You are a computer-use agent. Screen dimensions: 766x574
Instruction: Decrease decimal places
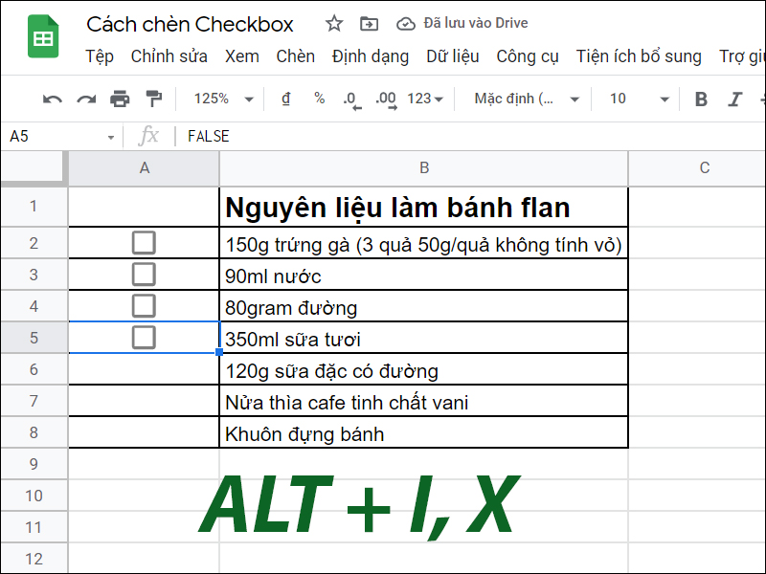click(352, 100)
